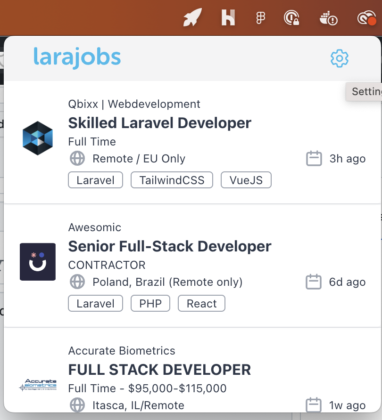Click the Accurate Biometrics company logo
The width and height of the screenshot is (382, 420).
pos(38,385)
